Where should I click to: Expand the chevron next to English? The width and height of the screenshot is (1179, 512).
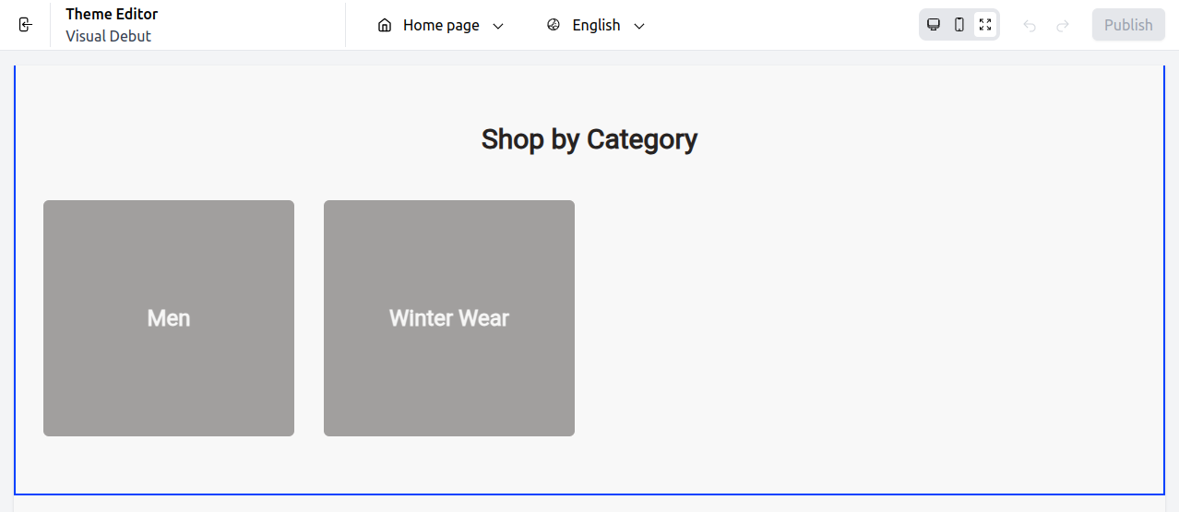[639, 26]
